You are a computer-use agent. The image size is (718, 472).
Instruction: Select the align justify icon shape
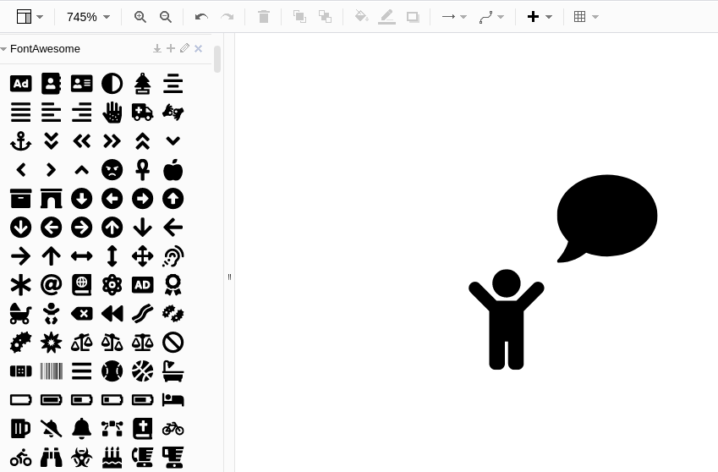20,113
